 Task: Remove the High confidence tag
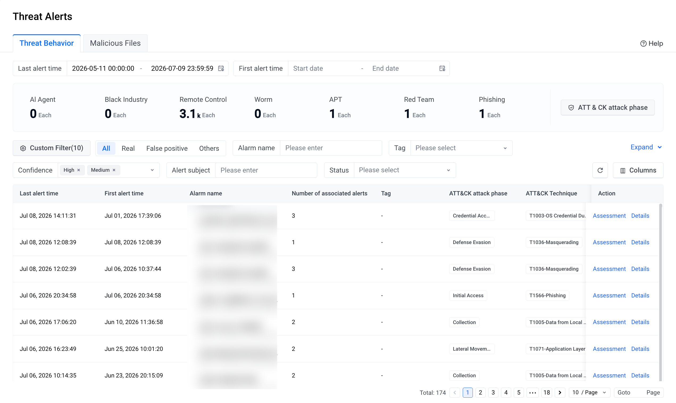[79, 170]
